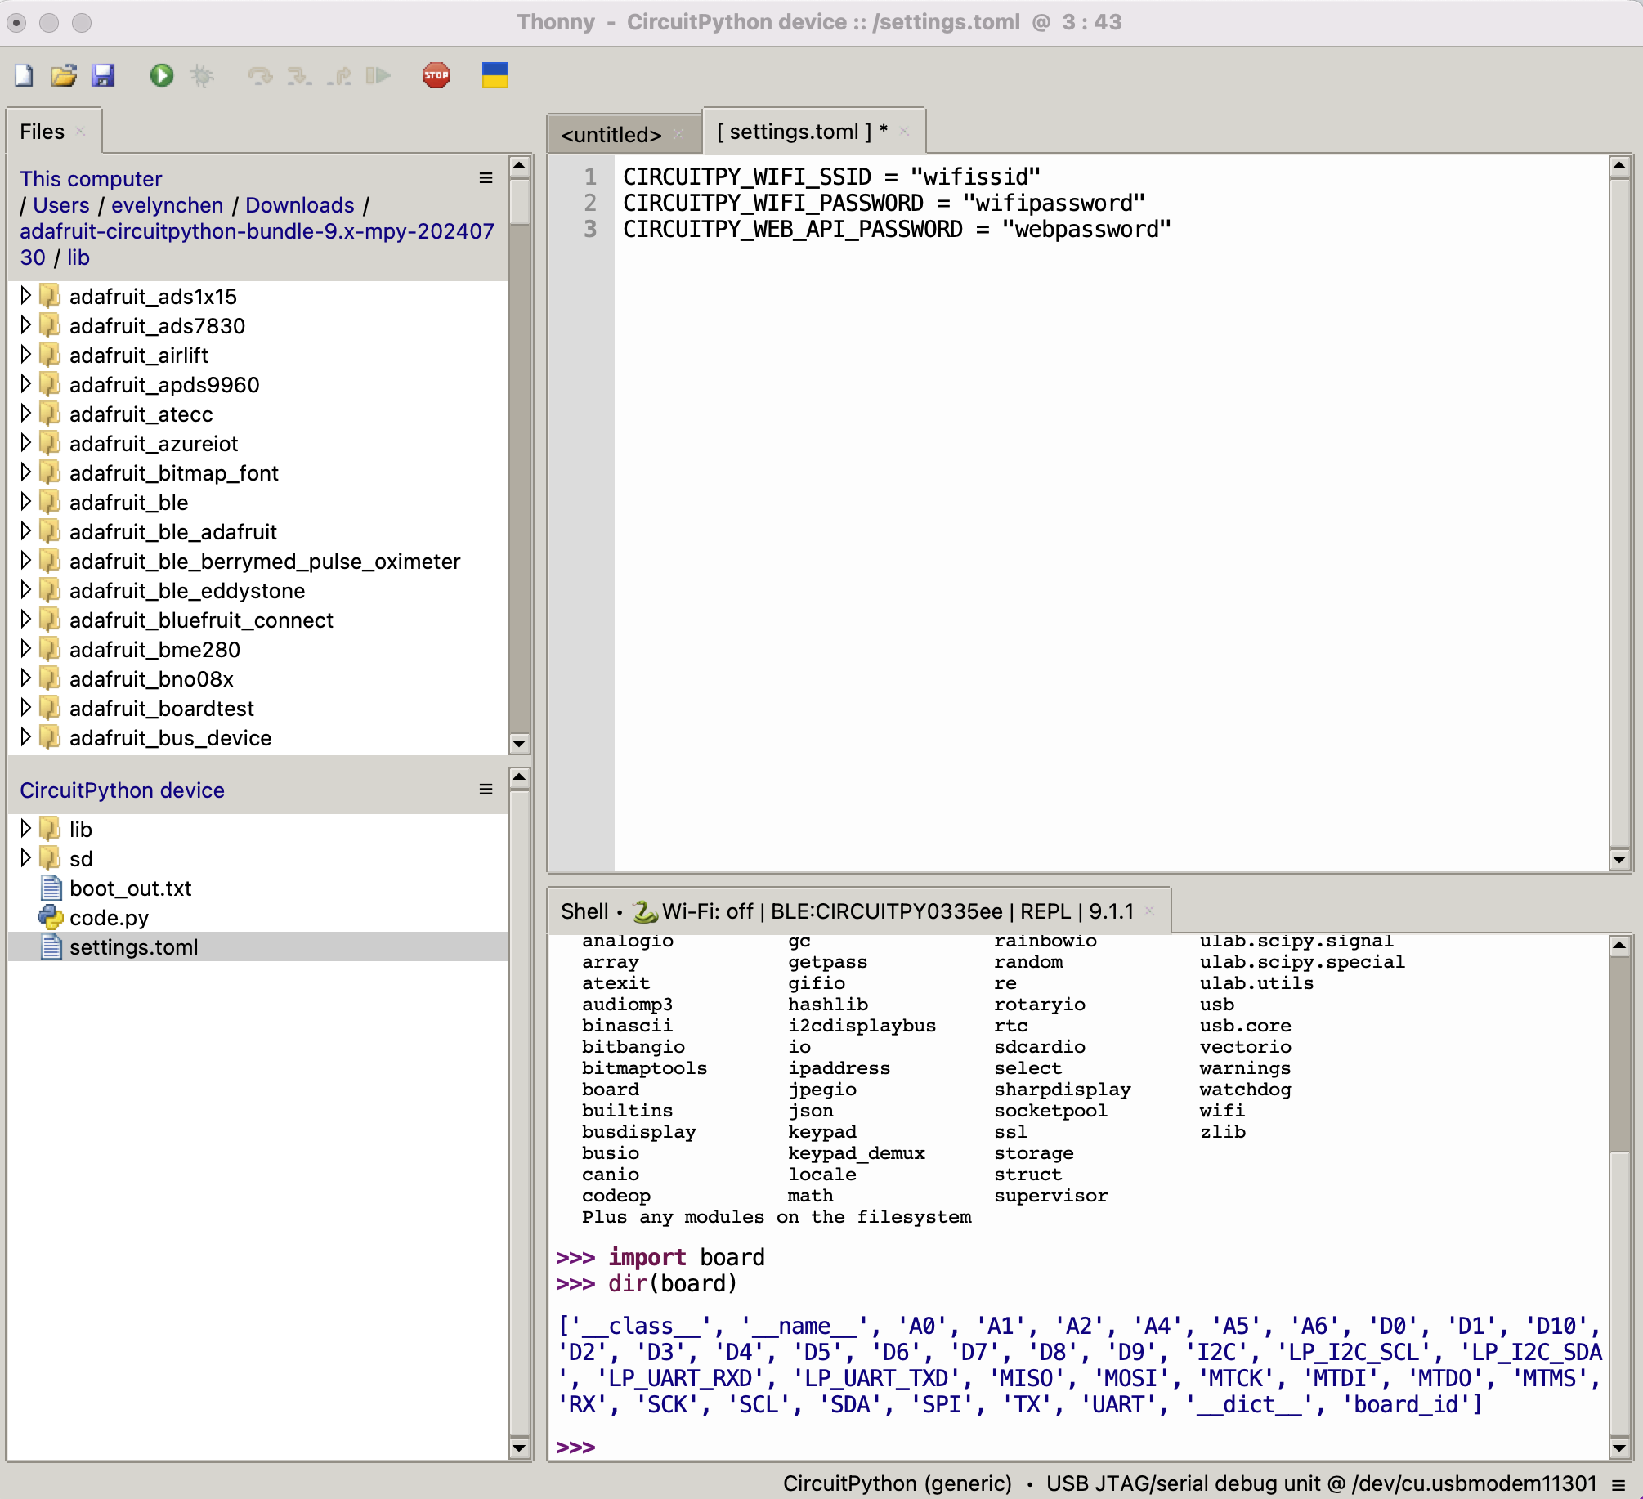Viewport: 1643px width, 1499px height.
Task: Expand adafruit_bme280 folder
Action: [25, 649]
